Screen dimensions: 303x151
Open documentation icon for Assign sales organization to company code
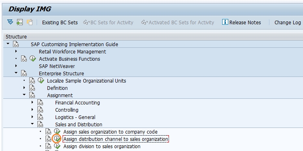click(48, 132)
